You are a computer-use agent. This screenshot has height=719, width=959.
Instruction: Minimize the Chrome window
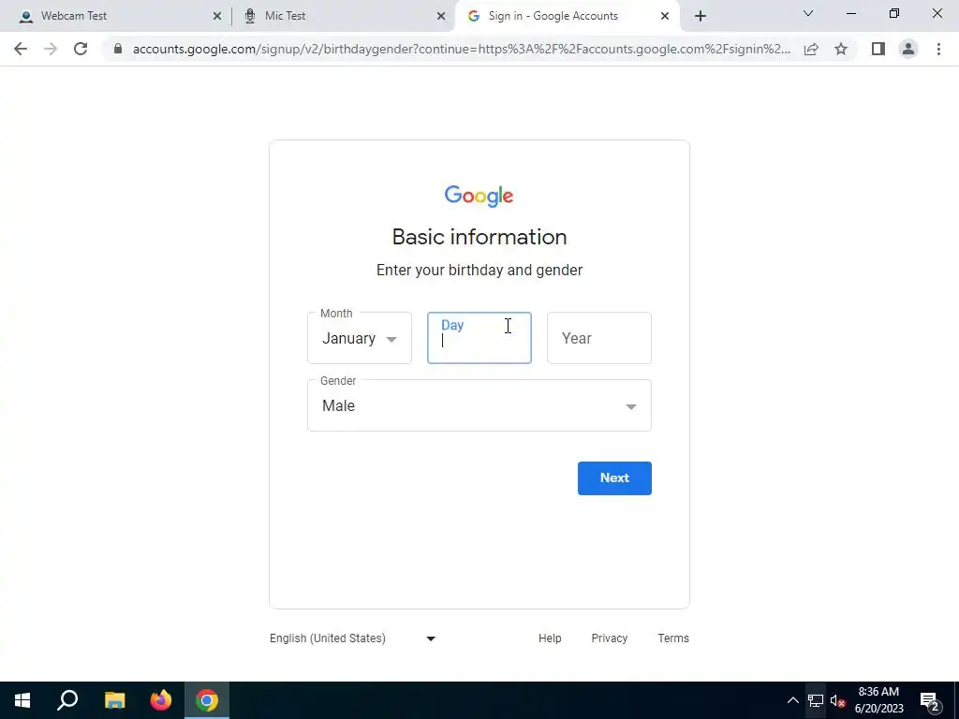pyautogui.click(x=851, y=13)
